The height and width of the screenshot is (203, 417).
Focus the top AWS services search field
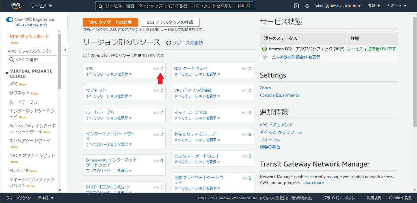[x=174, y=6]
